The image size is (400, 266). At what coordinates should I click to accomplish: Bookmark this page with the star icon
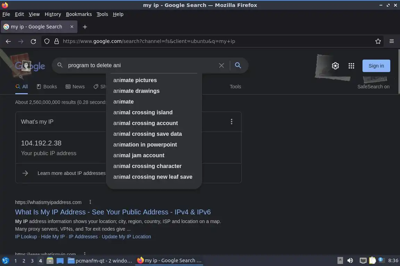pyautogui.click(x=378, y=41)
